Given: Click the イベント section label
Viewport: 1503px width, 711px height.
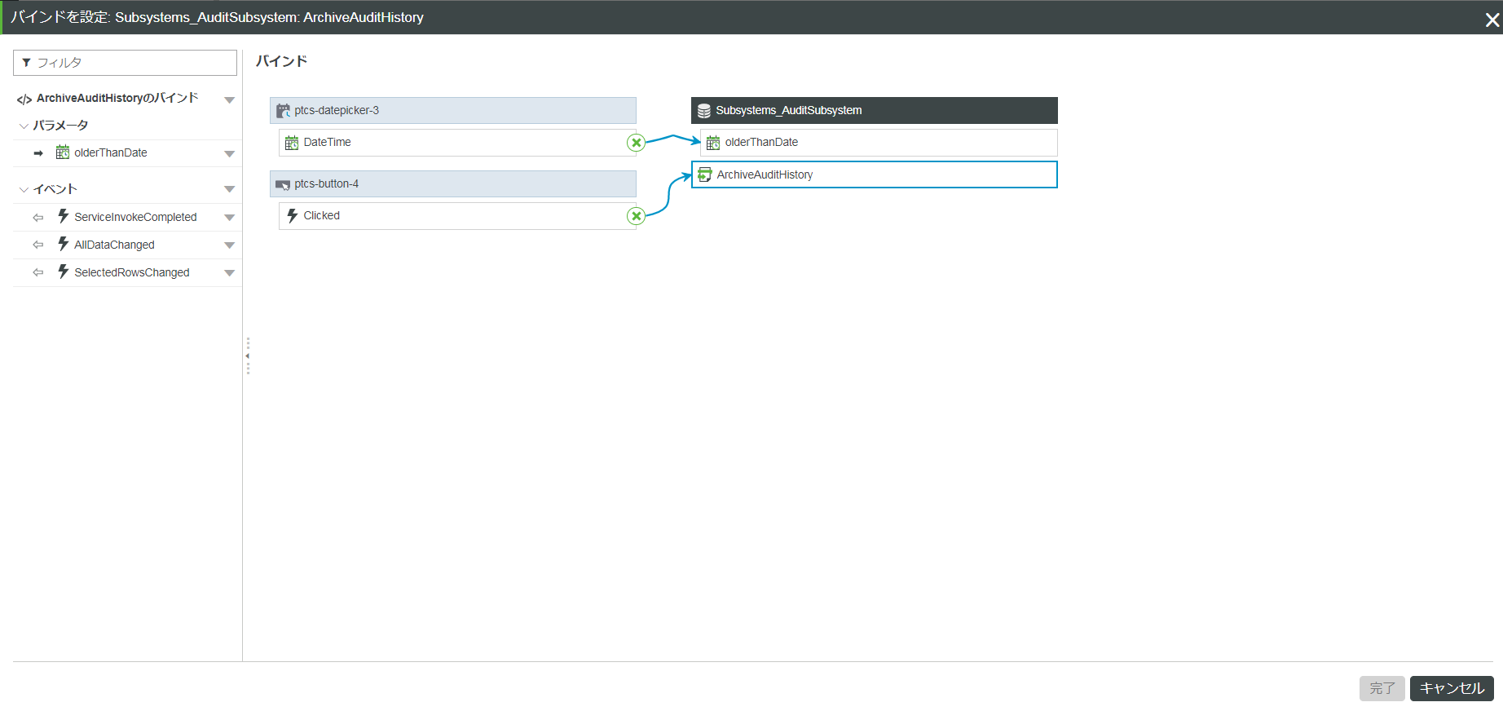Looking at the screenshot, I should (x=55, y=189).
